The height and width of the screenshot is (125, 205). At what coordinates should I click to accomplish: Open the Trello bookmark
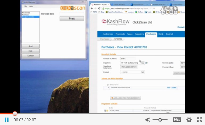(148, 12)
